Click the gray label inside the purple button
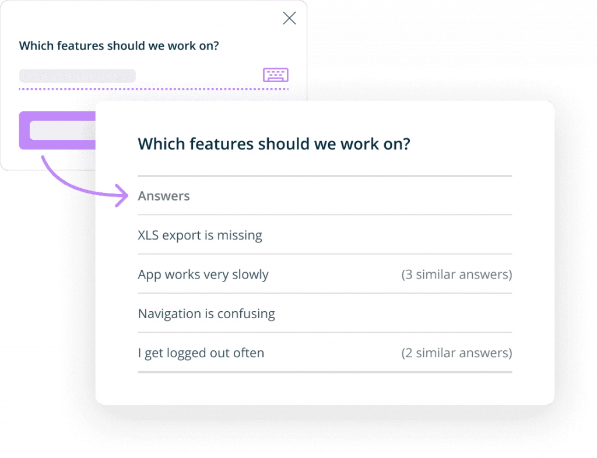597x458 pixels. pyautogui.click(x=62, y=131)
